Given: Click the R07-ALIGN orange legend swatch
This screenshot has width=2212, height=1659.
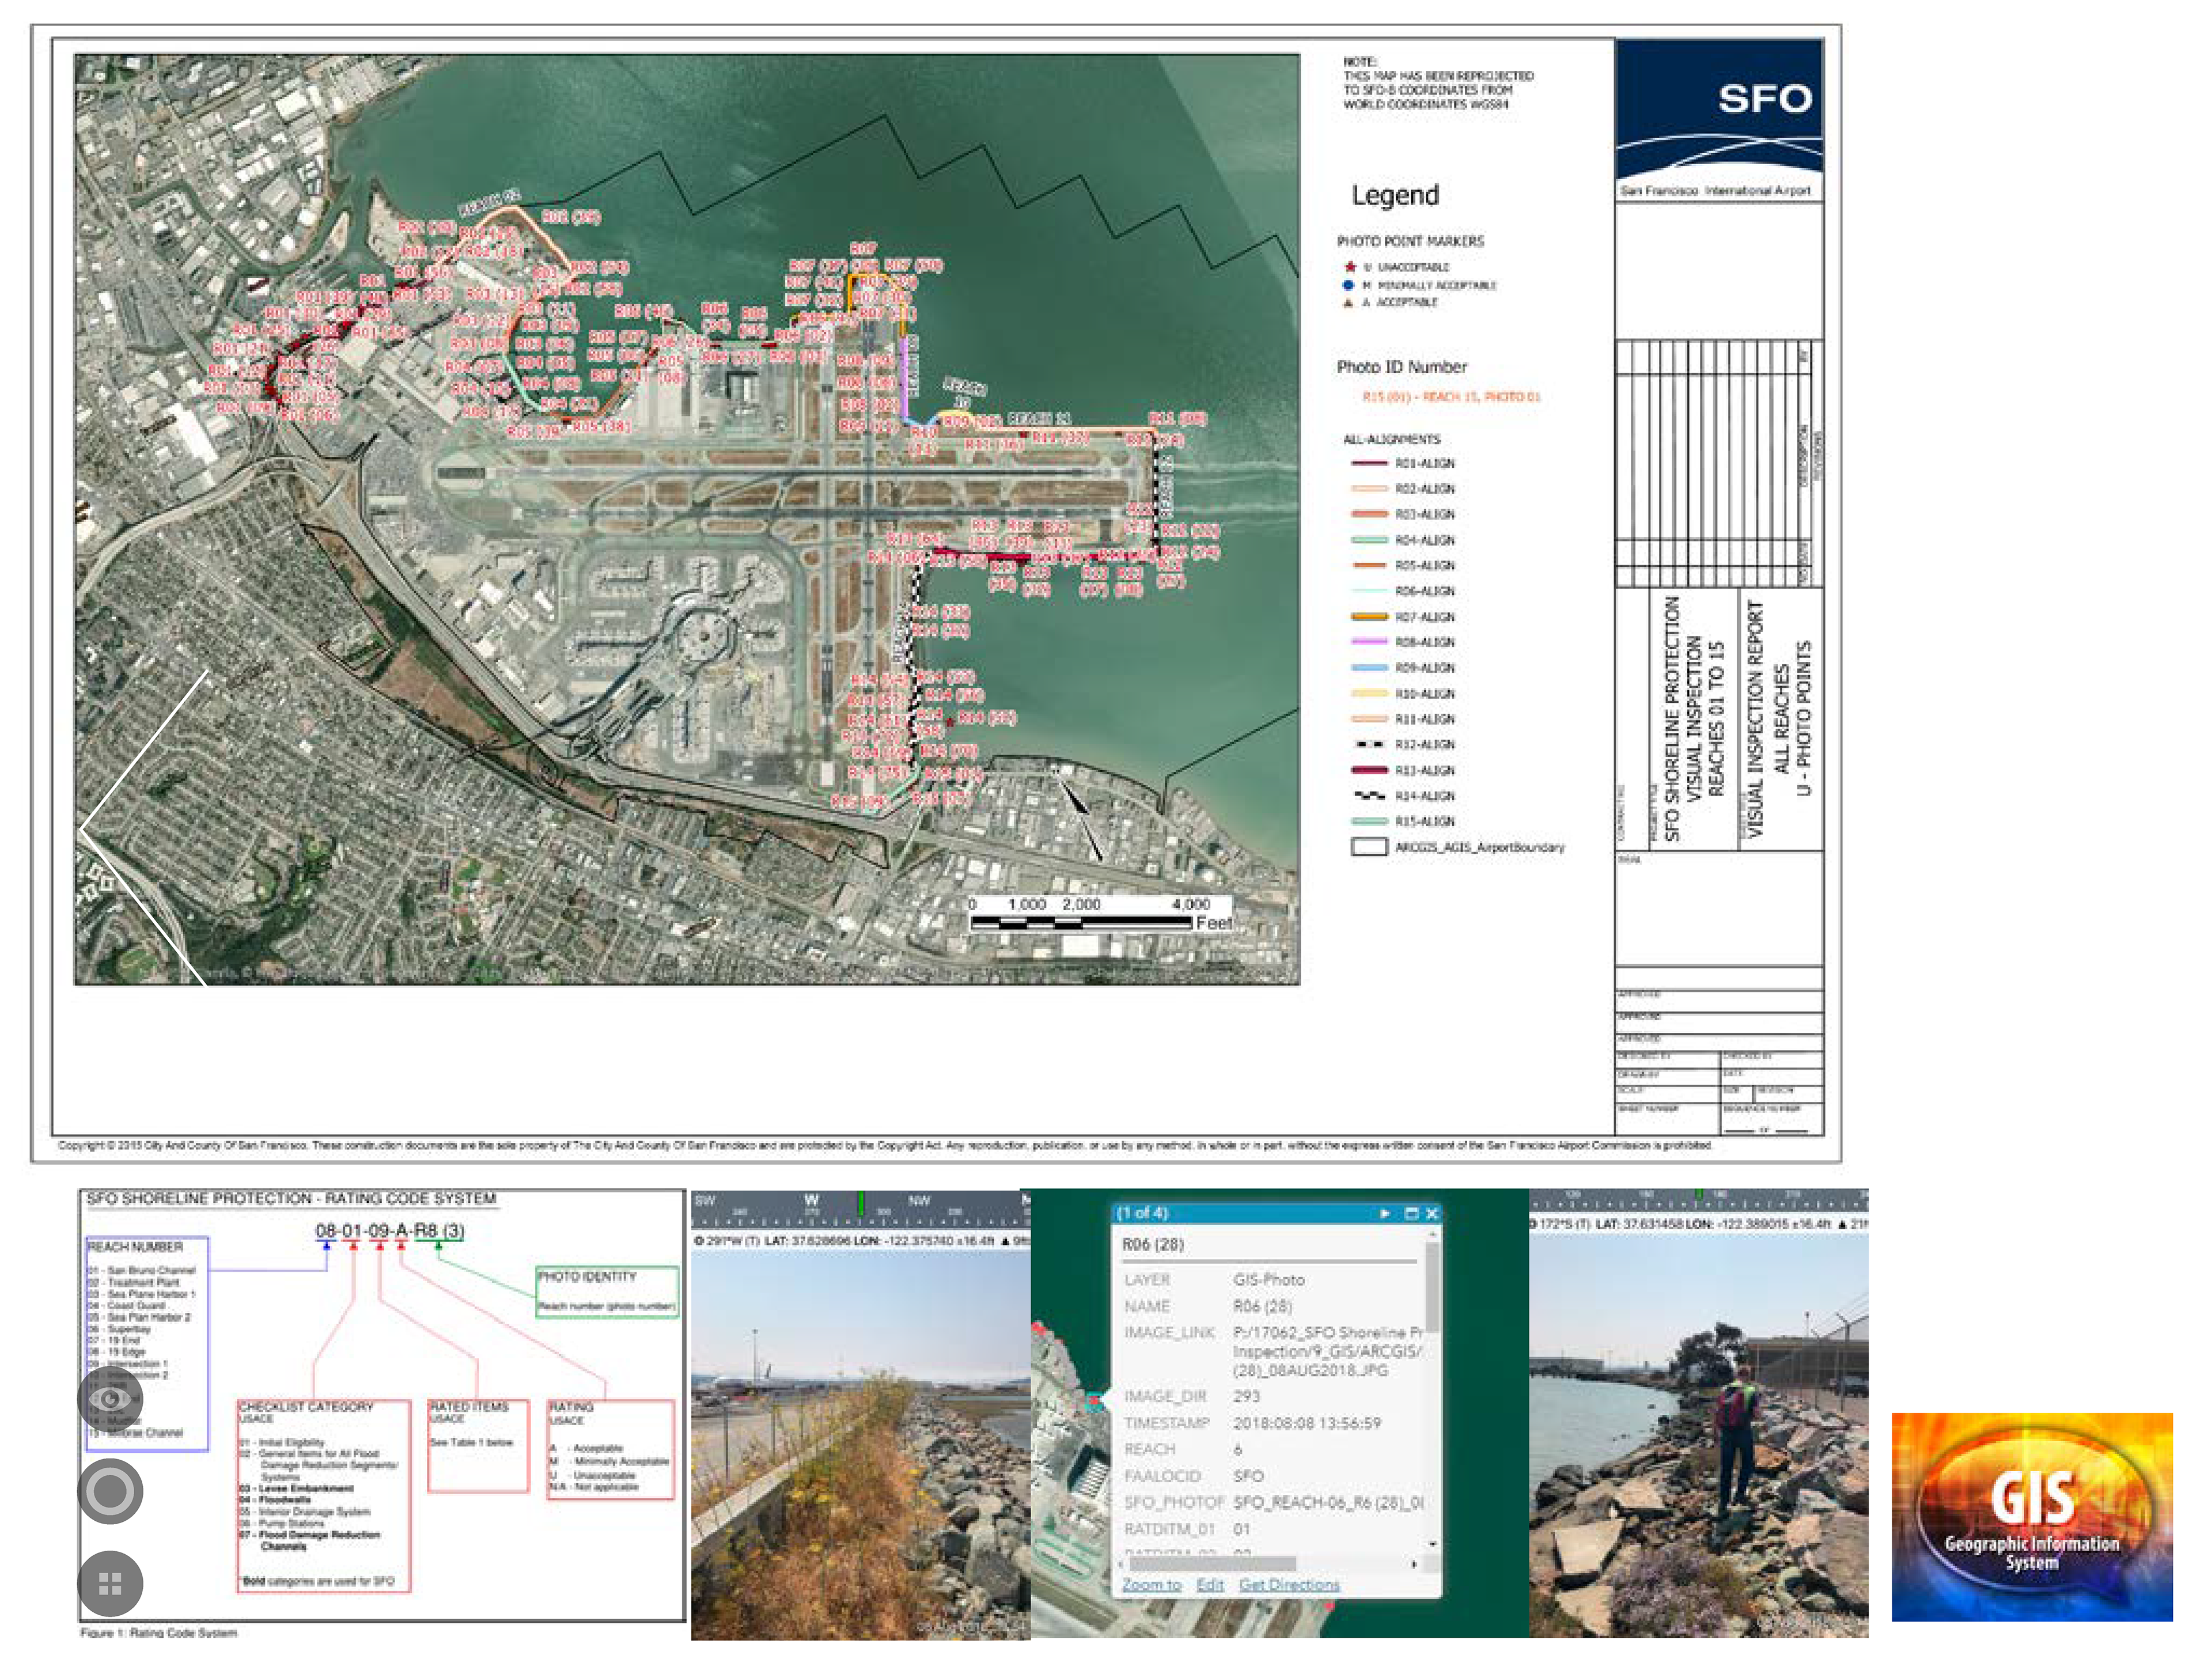Looking at the screenshot, I should pyautogui.click(x=1369, y=617).
